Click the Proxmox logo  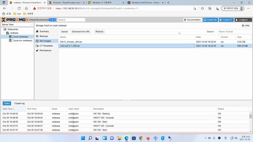[x=15, y=20]
